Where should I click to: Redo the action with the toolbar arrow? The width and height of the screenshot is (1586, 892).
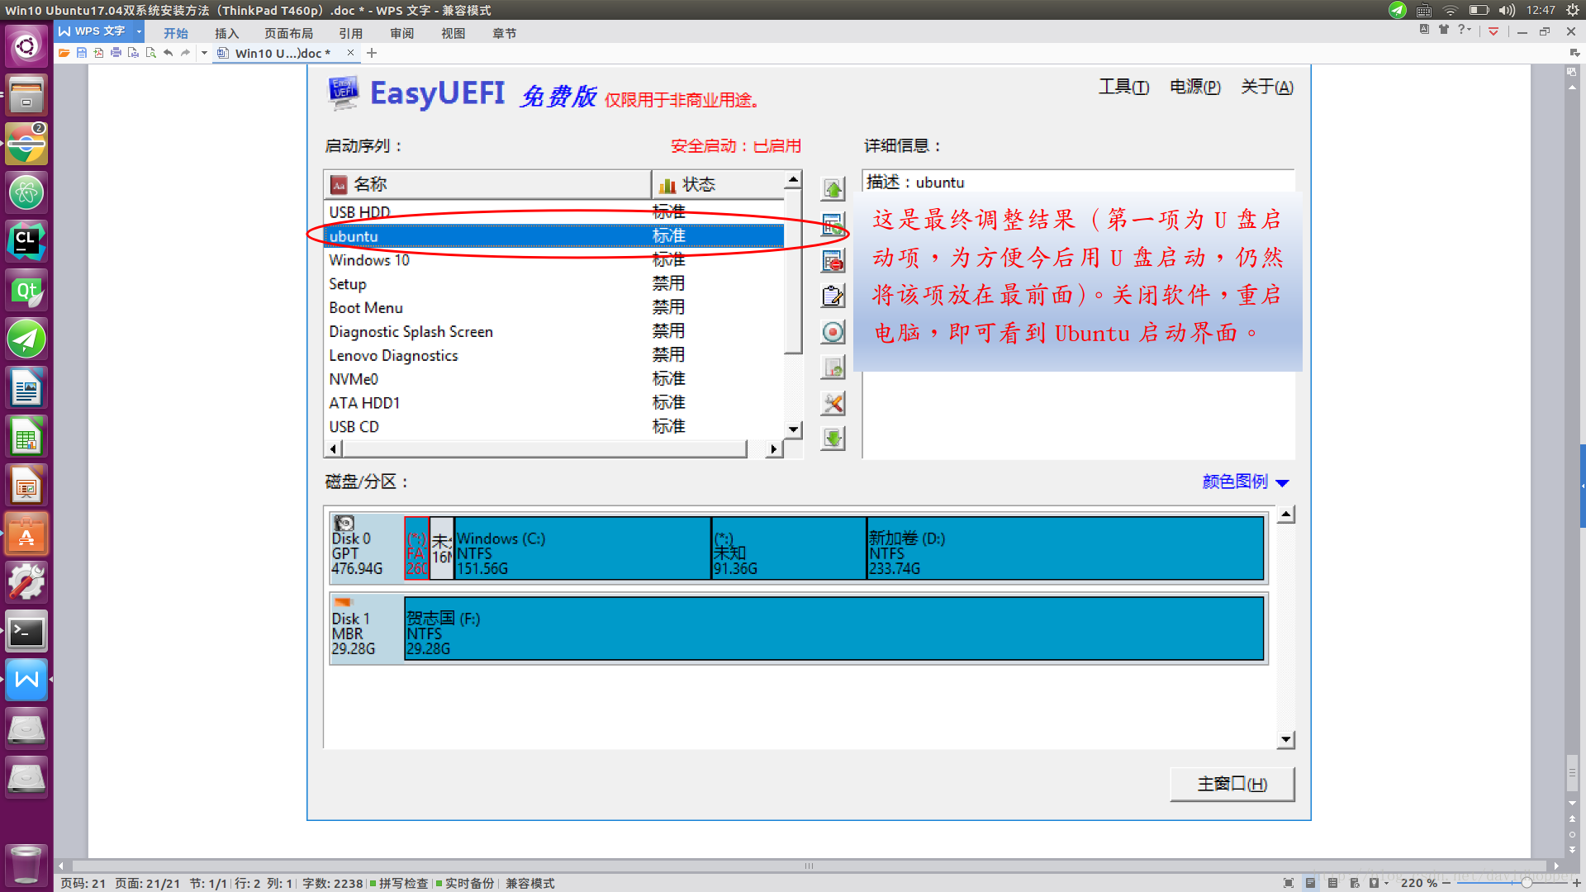185,53
